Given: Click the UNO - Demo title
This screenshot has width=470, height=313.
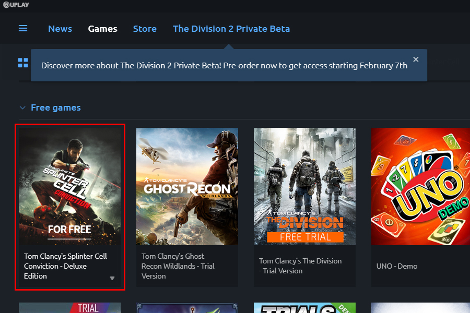Looking at the screenshot, I should [397, 266].
